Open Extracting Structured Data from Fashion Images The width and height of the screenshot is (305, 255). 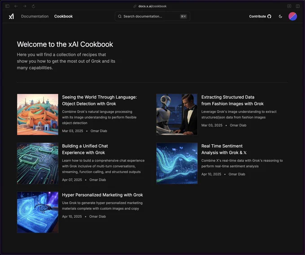(x=232, y=100)
